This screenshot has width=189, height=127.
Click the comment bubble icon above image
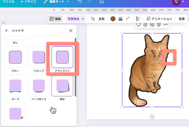(x=139, y=25)
